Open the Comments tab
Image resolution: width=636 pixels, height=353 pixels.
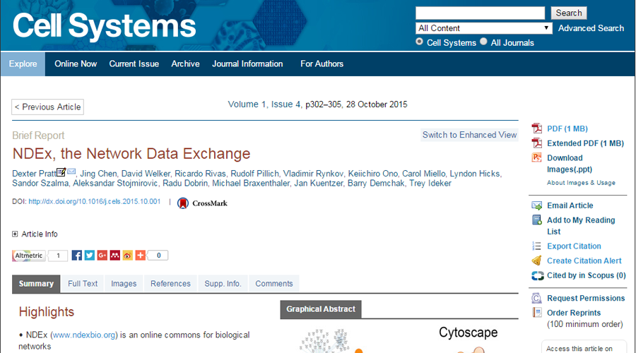[x=273, y=284]
